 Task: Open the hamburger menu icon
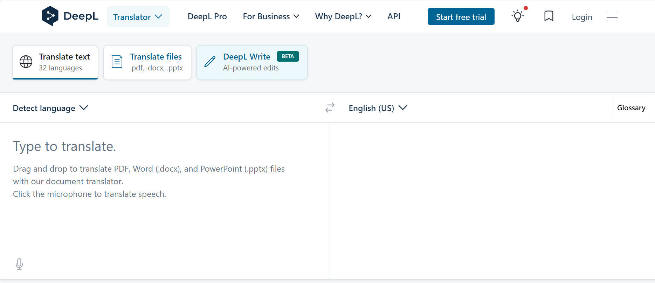tap(612, 17)
